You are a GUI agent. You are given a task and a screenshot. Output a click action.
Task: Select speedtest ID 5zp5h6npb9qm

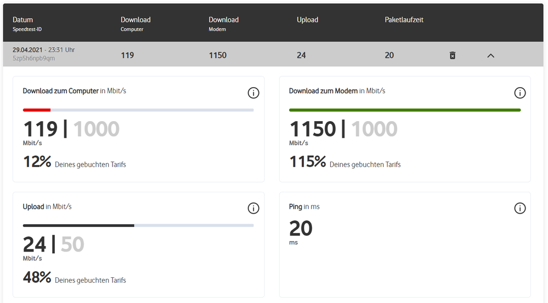[33, 59]
